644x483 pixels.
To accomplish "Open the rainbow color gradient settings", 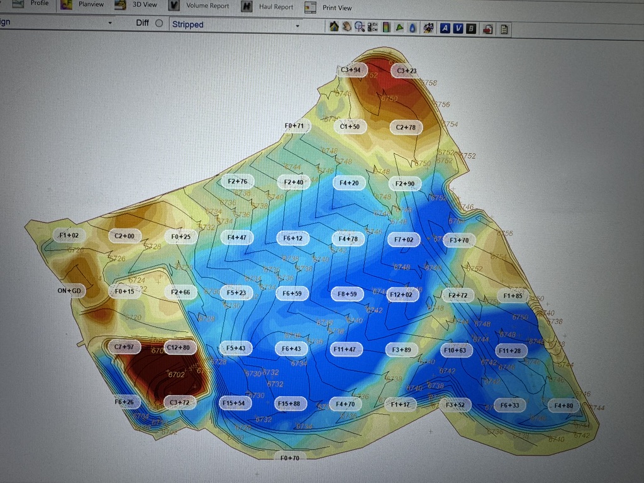I will tap(386, 28).
